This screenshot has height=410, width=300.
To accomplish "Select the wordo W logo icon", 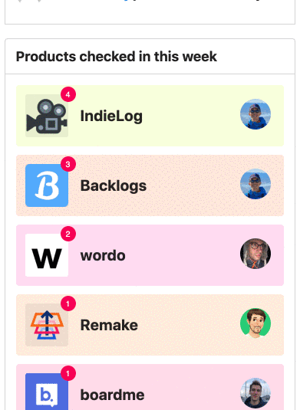I will point(47,255).
